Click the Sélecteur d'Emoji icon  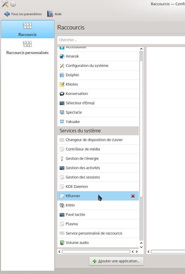(62, 103)
